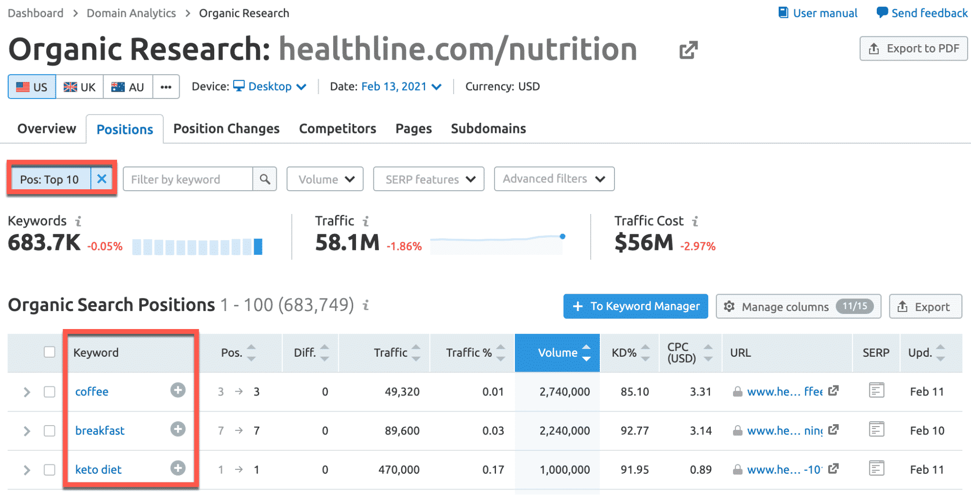The image size is (971, 495).
Task: Remove the Pos: Top 10 filter
Action: [102, 179]
